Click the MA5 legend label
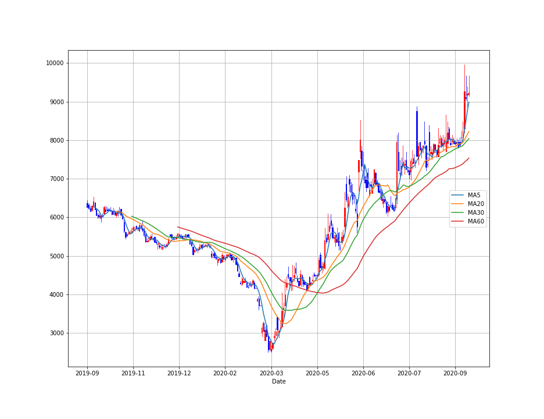The image size is (544, 419). coord(474,196)
